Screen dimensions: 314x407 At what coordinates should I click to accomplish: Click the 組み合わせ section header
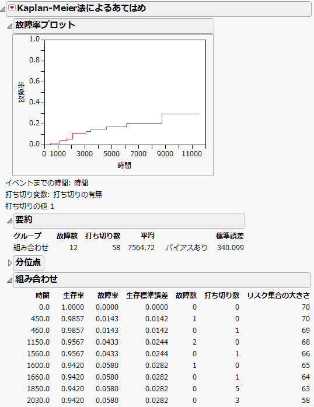point(162,279)
